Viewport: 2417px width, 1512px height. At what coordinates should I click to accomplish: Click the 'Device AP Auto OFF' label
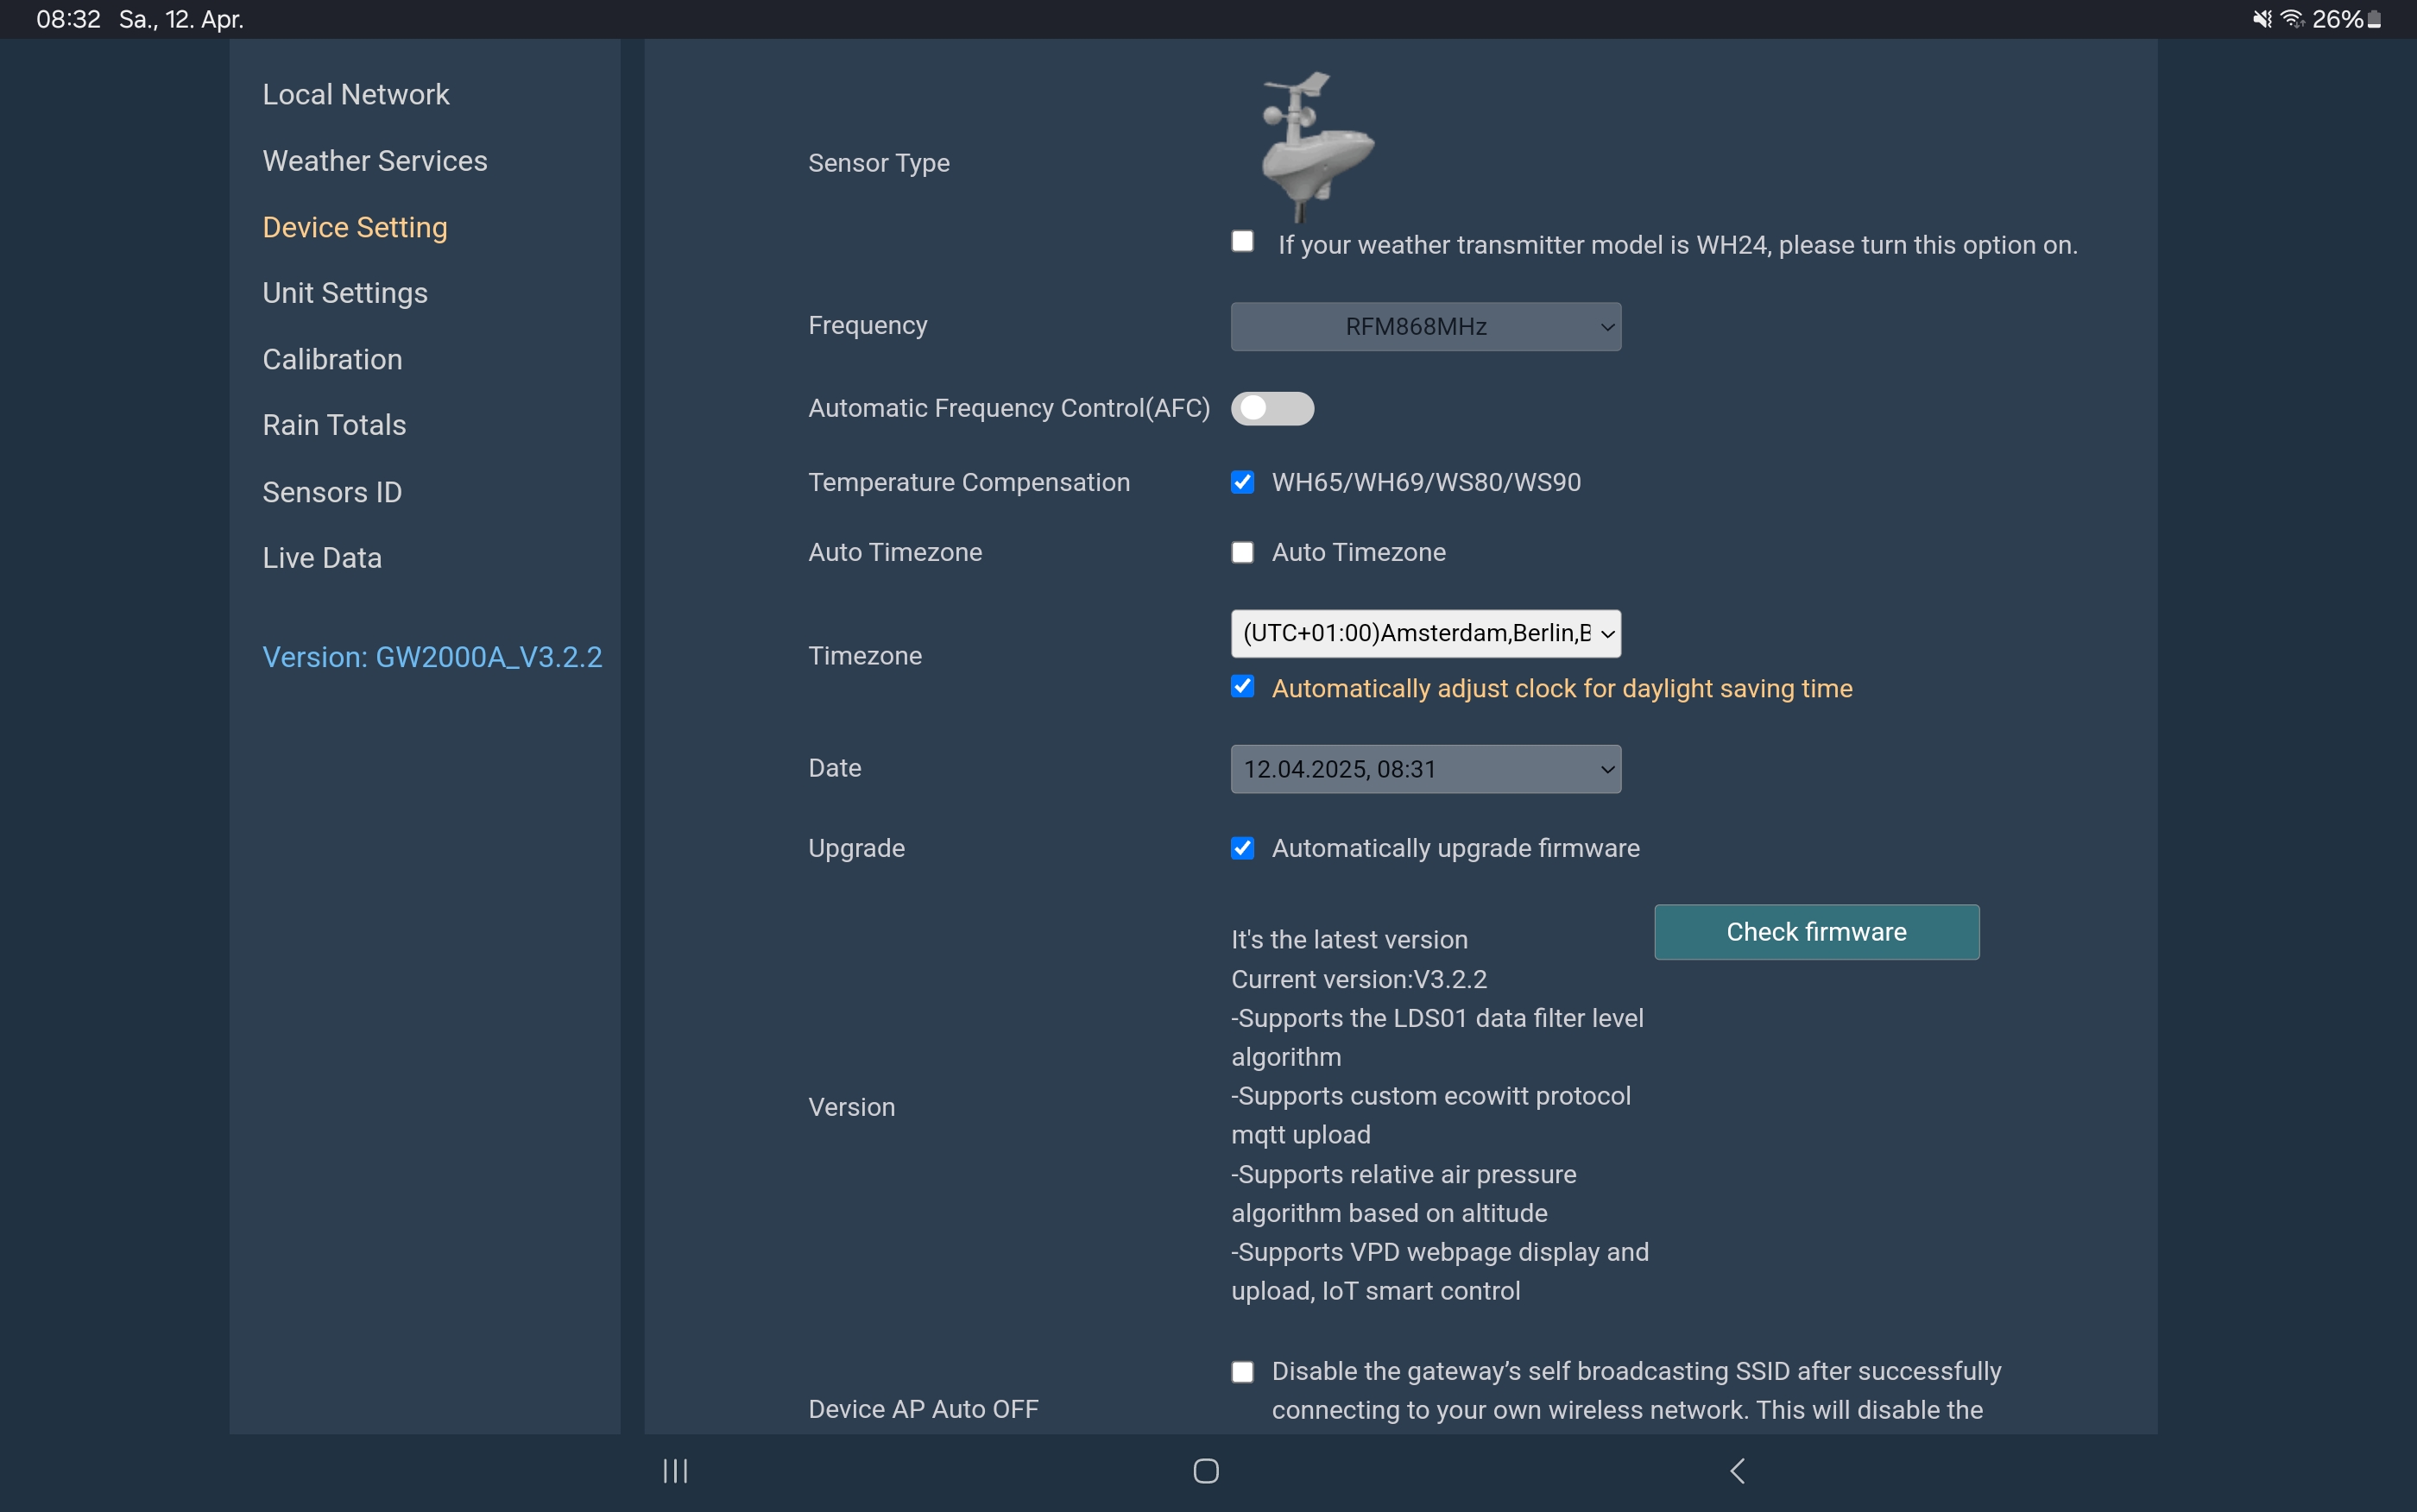point(923,1409)
